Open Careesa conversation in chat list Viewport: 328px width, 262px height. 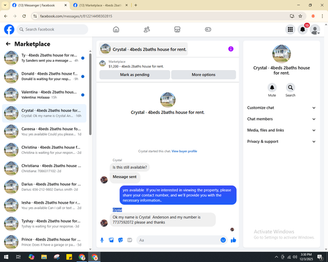coord(44,132)
